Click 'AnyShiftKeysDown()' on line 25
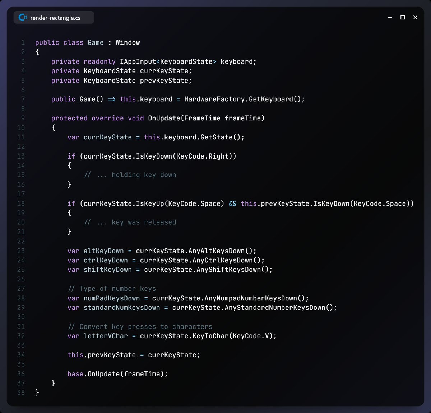The height and width of the screenshot is (413, 431). pyautogui.click(x=232, y=270)
